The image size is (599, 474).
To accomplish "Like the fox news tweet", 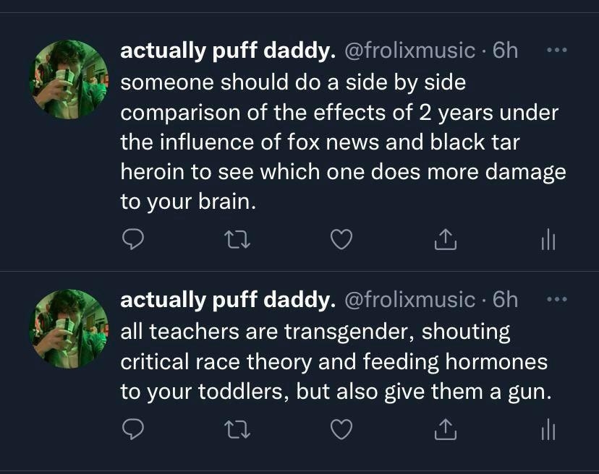I will pos(341,239).
